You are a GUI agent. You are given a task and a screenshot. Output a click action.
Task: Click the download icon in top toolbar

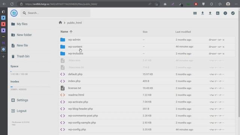click(x=202, y=13)
